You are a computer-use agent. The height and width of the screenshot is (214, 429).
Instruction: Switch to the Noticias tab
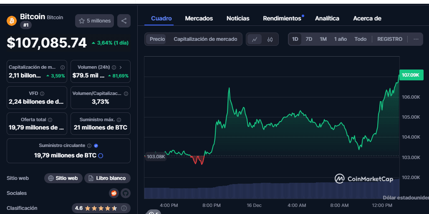point(238,19)
